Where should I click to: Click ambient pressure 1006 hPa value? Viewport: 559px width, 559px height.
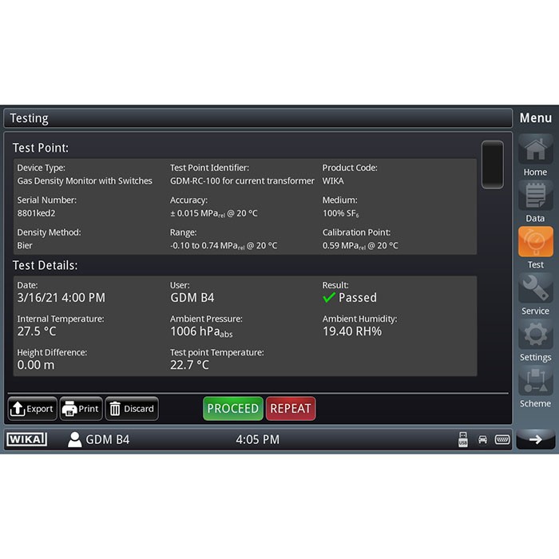[x=201, y=331]
